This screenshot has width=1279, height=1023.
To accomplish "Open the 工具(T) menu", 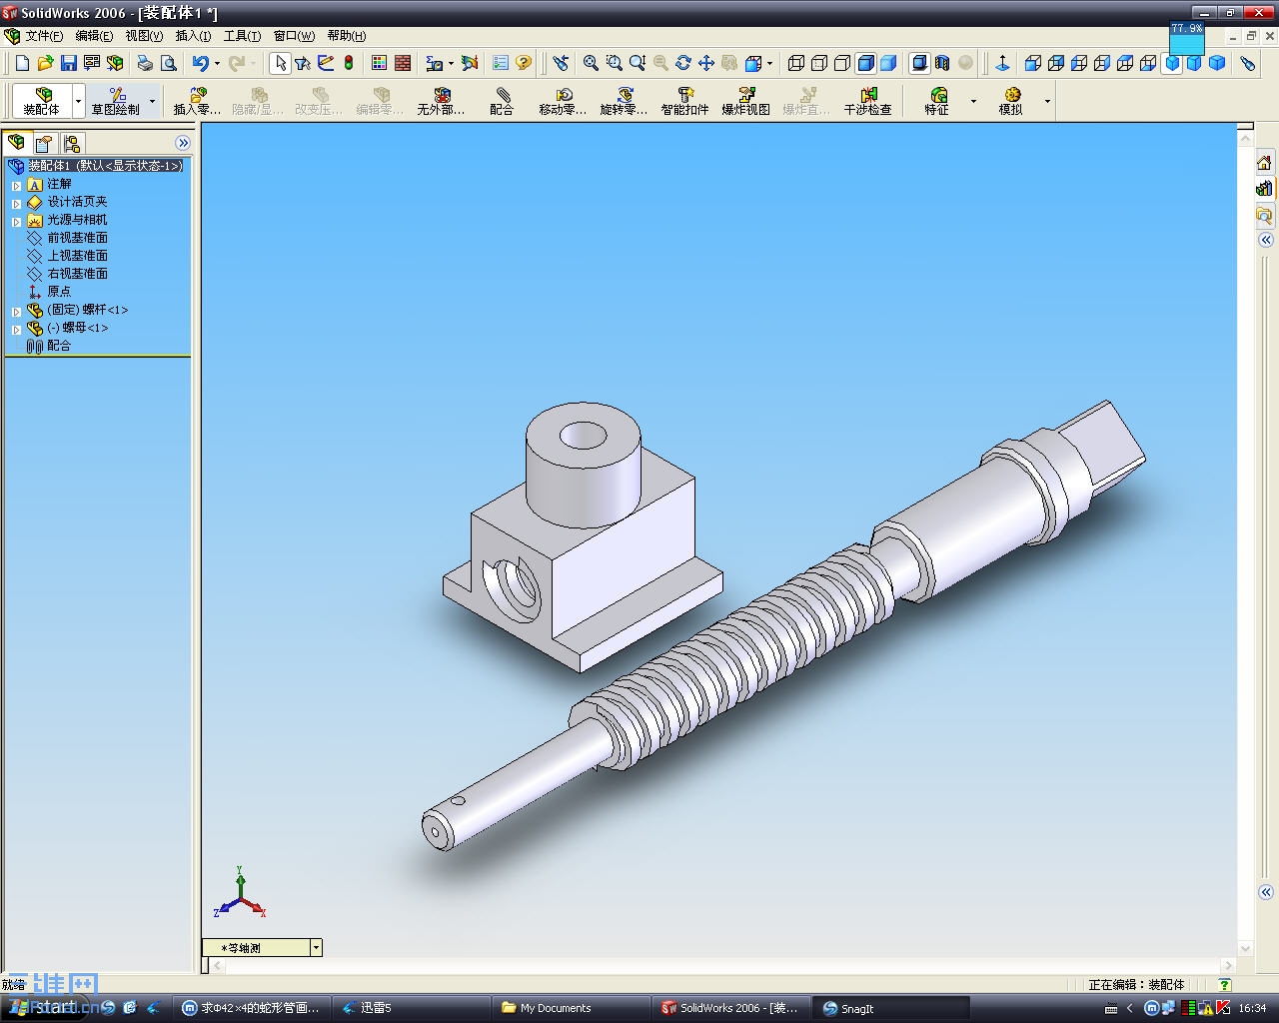I will [242, 36].
